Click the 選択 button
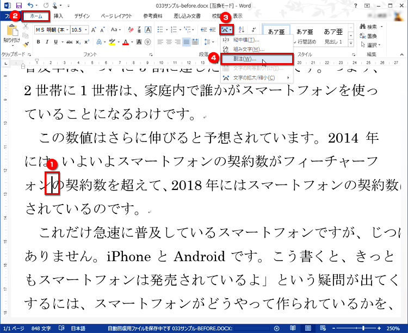This screenshot has height=333, width=408. [x=370, y=45]
